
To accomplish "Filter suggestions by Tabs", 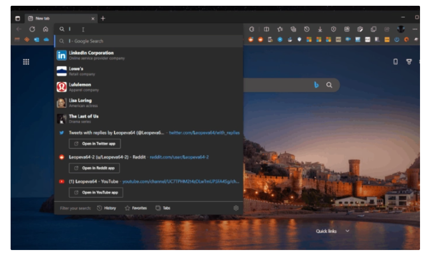I will coord(163,208).
